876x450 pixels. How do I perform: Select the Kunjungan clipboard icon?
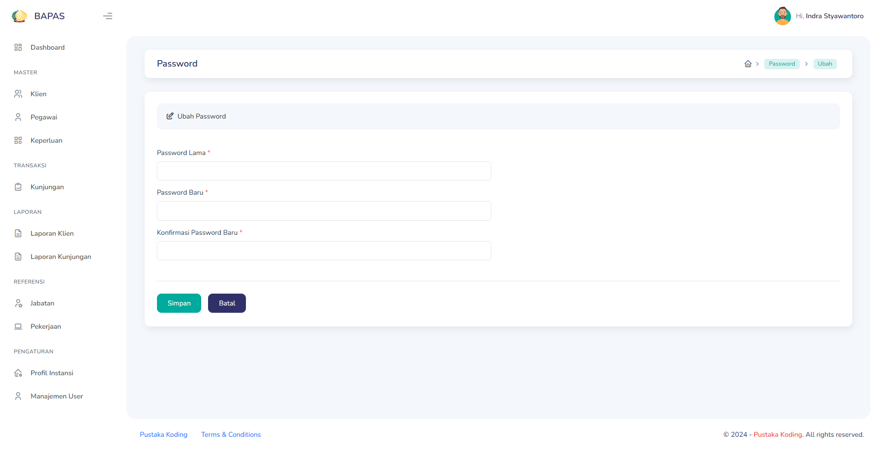click(x=18, y=187)
